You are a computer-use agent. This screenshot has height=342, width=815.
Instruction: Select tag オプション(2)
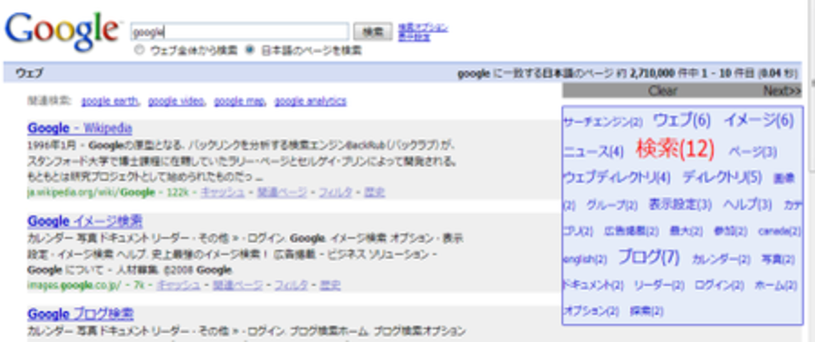tap(591, 311)
